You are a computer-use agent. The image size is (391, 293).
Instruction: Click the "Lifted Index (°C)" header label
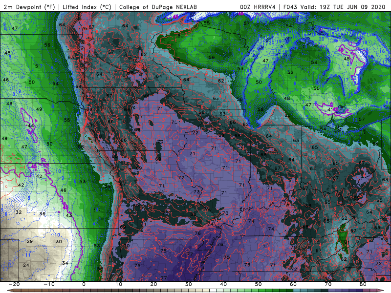click(87, 7)
